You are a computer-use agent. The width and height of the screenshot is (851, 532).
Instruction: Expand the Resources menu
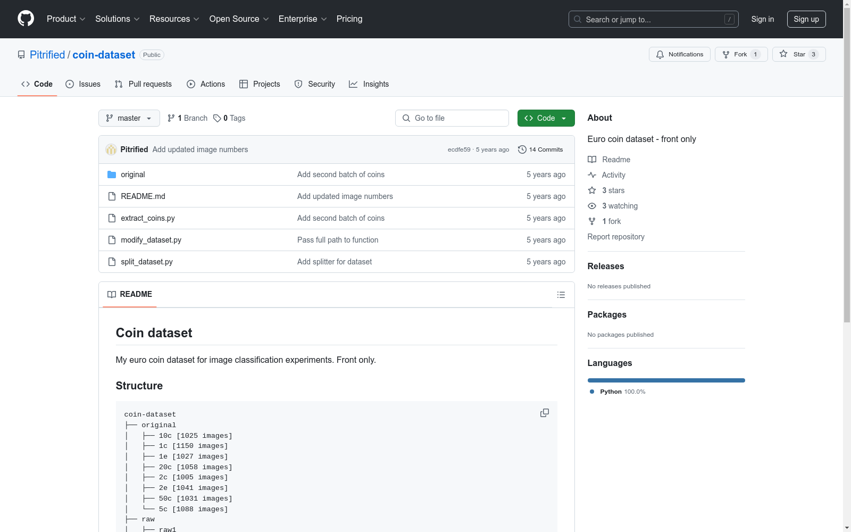pyautogui.click(x=174, y=19)
